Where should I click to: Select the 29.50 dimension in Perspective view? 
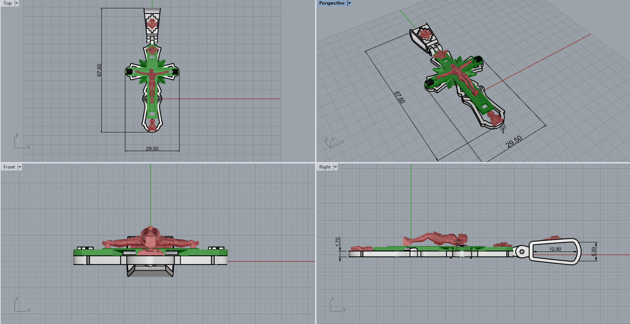pyautogui.click(x=514, y=142)
